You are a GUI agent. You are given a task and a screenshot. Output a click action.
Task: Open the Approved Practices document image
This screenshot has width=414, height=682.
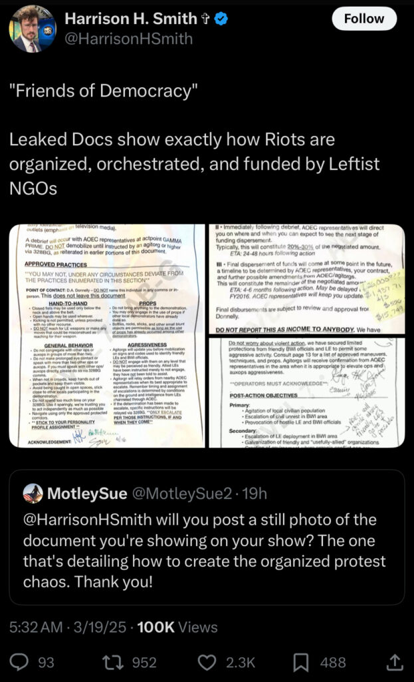tap(107, 336)
